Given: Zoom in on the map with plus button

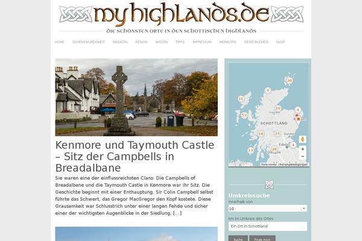Looking at the screenshot, I should [302, 149].
